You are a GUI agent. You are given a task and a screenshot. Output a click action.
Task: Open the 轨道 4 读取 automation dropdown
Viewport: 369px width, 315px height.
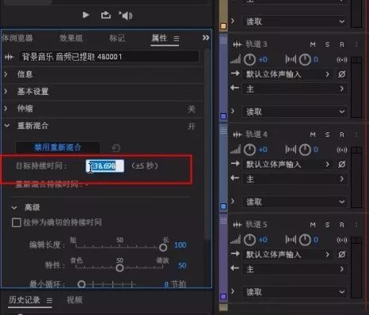tap(295, 202)
